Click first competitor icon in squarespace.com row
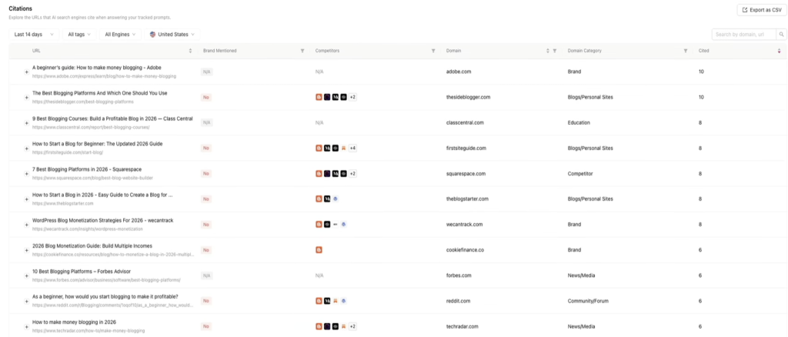Image resolution: width=788 pixels, height=337 pixels. pyautogui.click(x=319, y=174)
